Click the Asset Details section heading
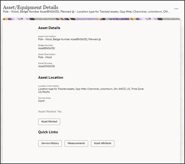 point(49,28)
